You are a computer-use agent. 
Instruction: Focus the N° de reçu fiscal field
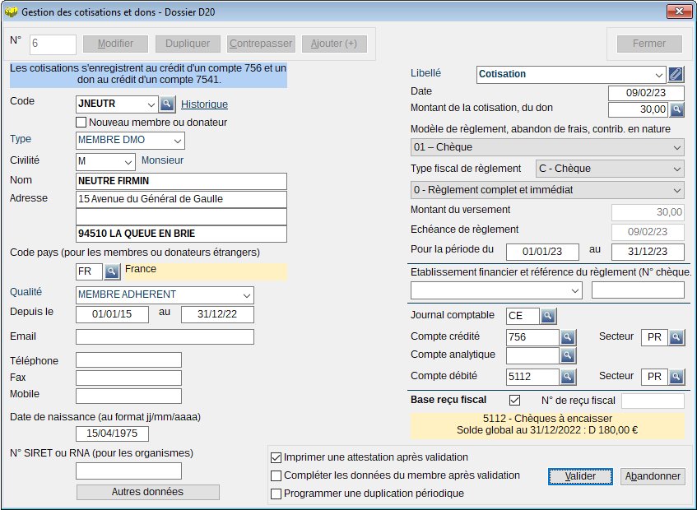coord(653,401)
